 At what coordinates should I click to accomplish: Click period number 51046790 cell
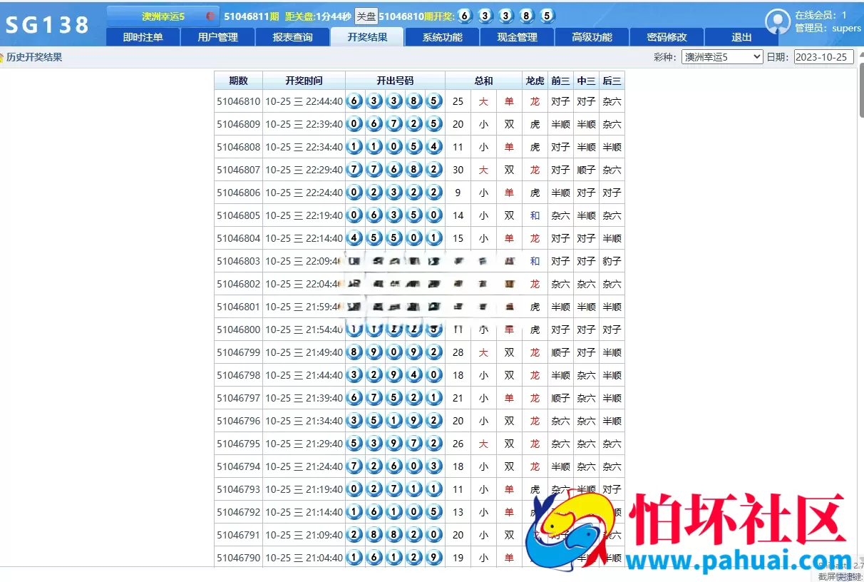pos(239,558)
